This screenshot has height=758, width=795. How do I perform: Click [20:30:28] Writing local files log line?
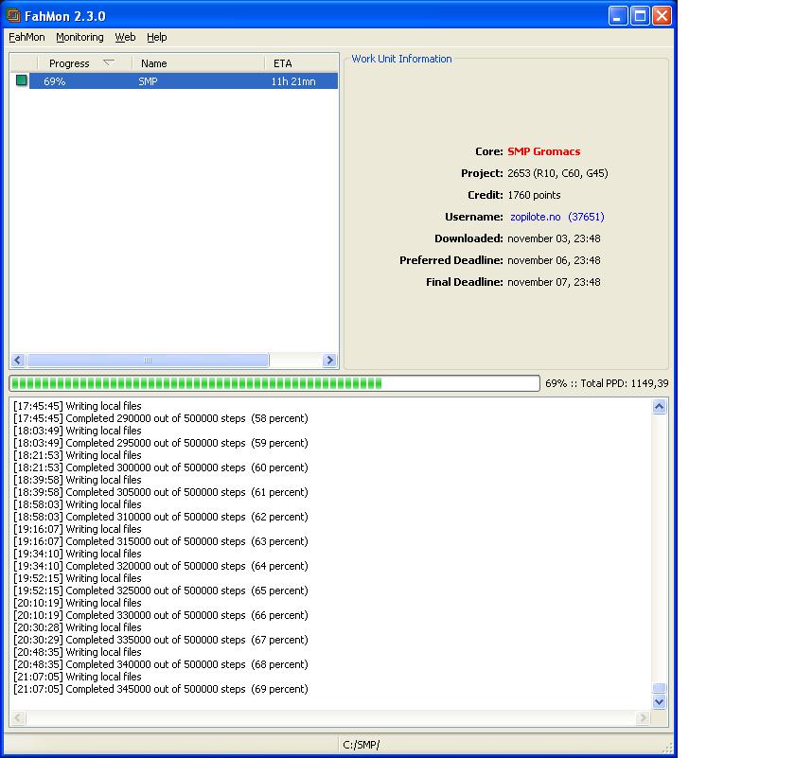(78, 627)
